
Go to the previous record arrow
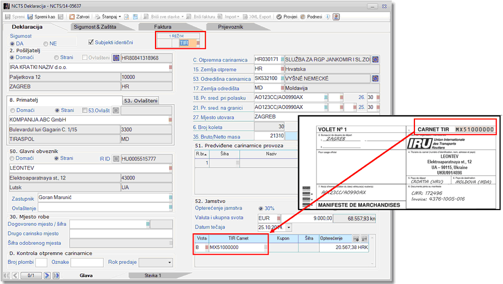pos(15,275)
